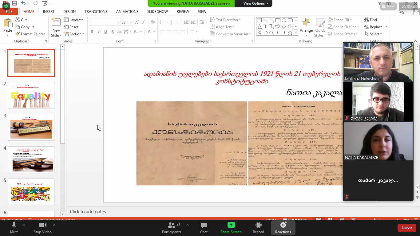Select the Equality slide 2 thumbnail
The image size is (420, 236).
(x=31, y=95)
